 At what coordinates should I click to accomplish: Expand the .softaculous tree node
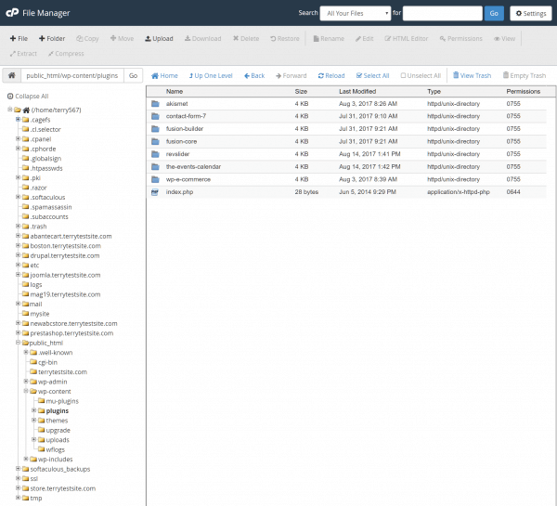point(18,197)
